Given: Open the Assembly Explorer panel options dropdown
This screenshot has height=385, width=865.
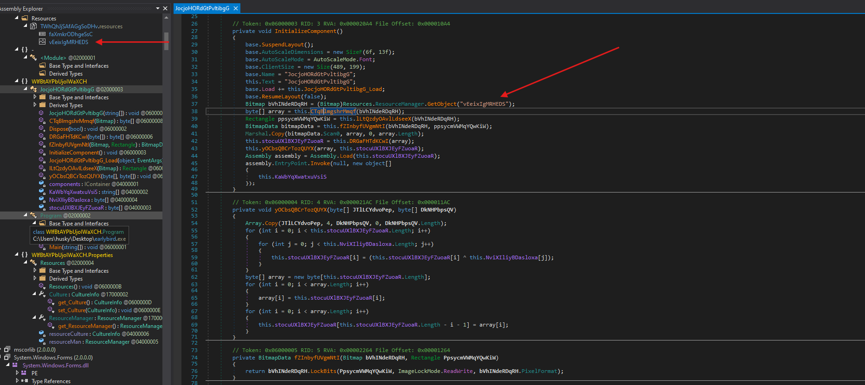Looking at the screenshot, I should (158, 8).
